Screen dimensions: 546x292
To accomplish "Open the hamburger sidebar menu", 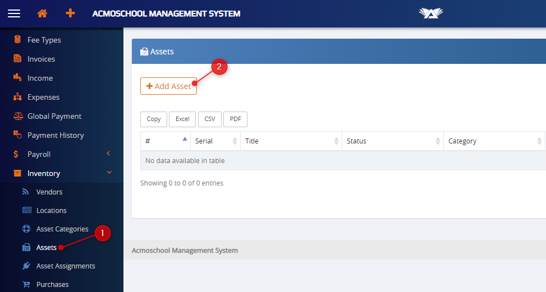I will (14, 13).
